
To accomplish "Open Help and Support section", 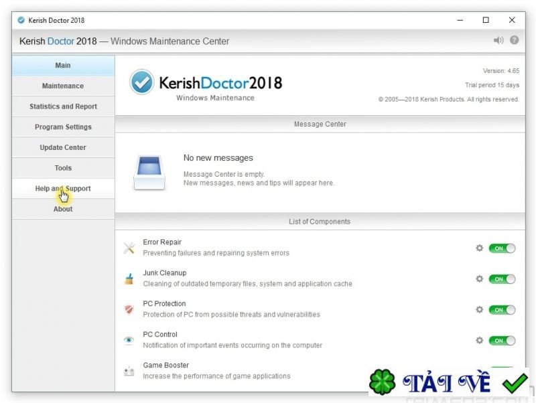I will coord(63,188).
